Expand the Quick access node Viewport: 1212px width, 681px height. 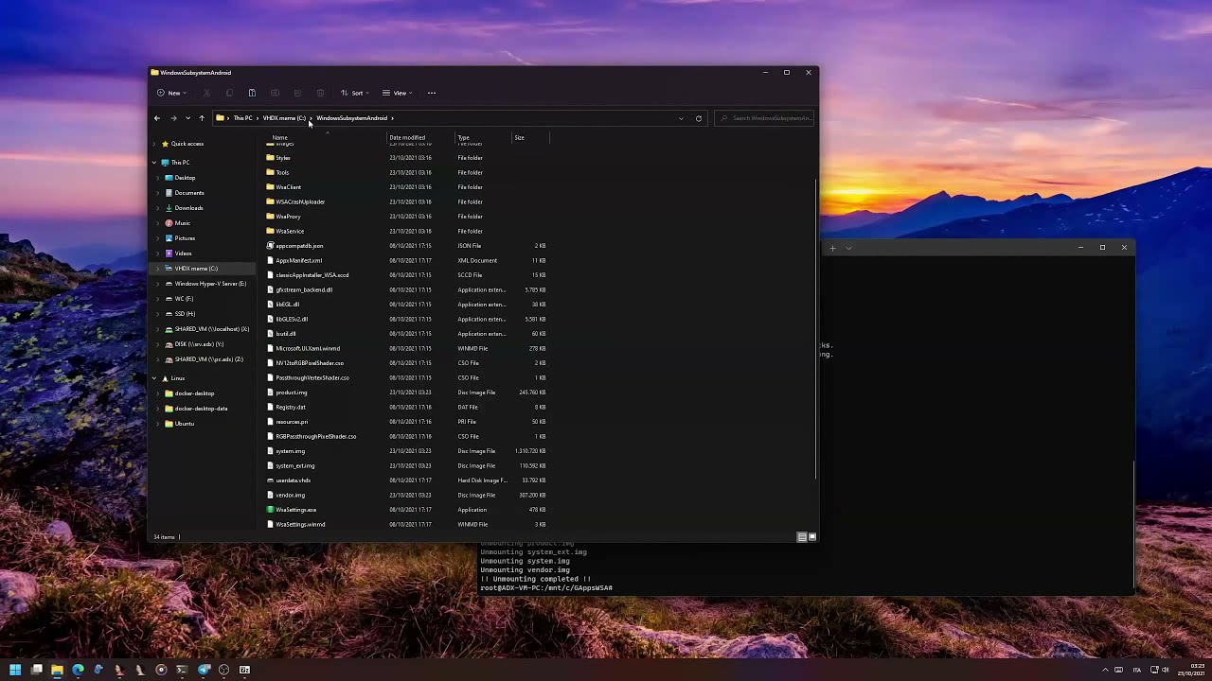tap(154, 144)
